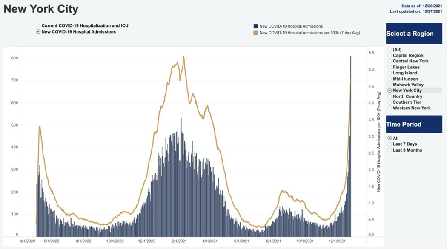Click the 500 left axis value
The height and width of the screenshot is (249, 447).
14,125
